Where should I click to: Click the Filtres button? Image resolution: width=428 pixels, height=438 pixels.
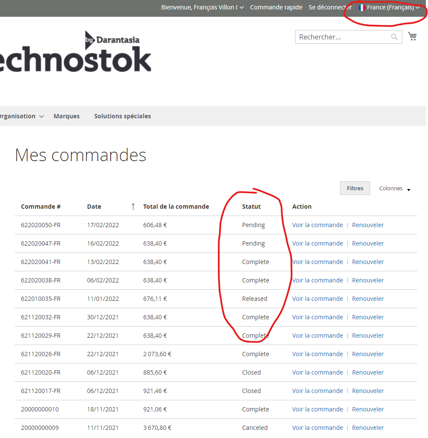pyautogui.click(x=355, y=188)
